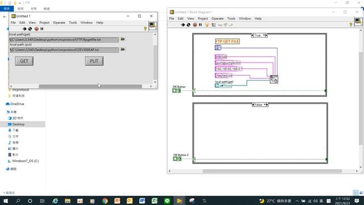
Task: Go to next case on True structure
Action: click(x=267, y=35)
